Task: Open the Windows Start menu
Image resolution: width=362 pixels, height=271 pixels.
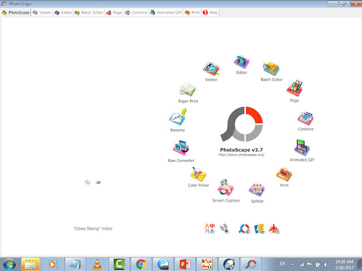Action: [x=10, y=264]
